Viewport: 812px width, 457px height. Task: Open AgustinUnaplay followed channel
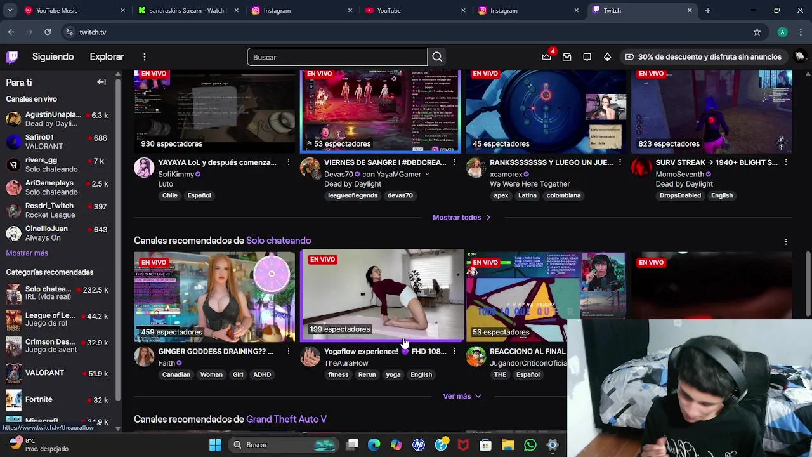(x=58, y=119)
